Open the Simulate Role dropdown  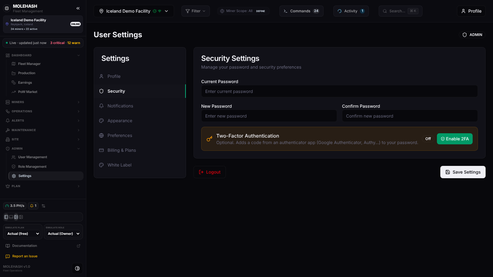point(63,234)
